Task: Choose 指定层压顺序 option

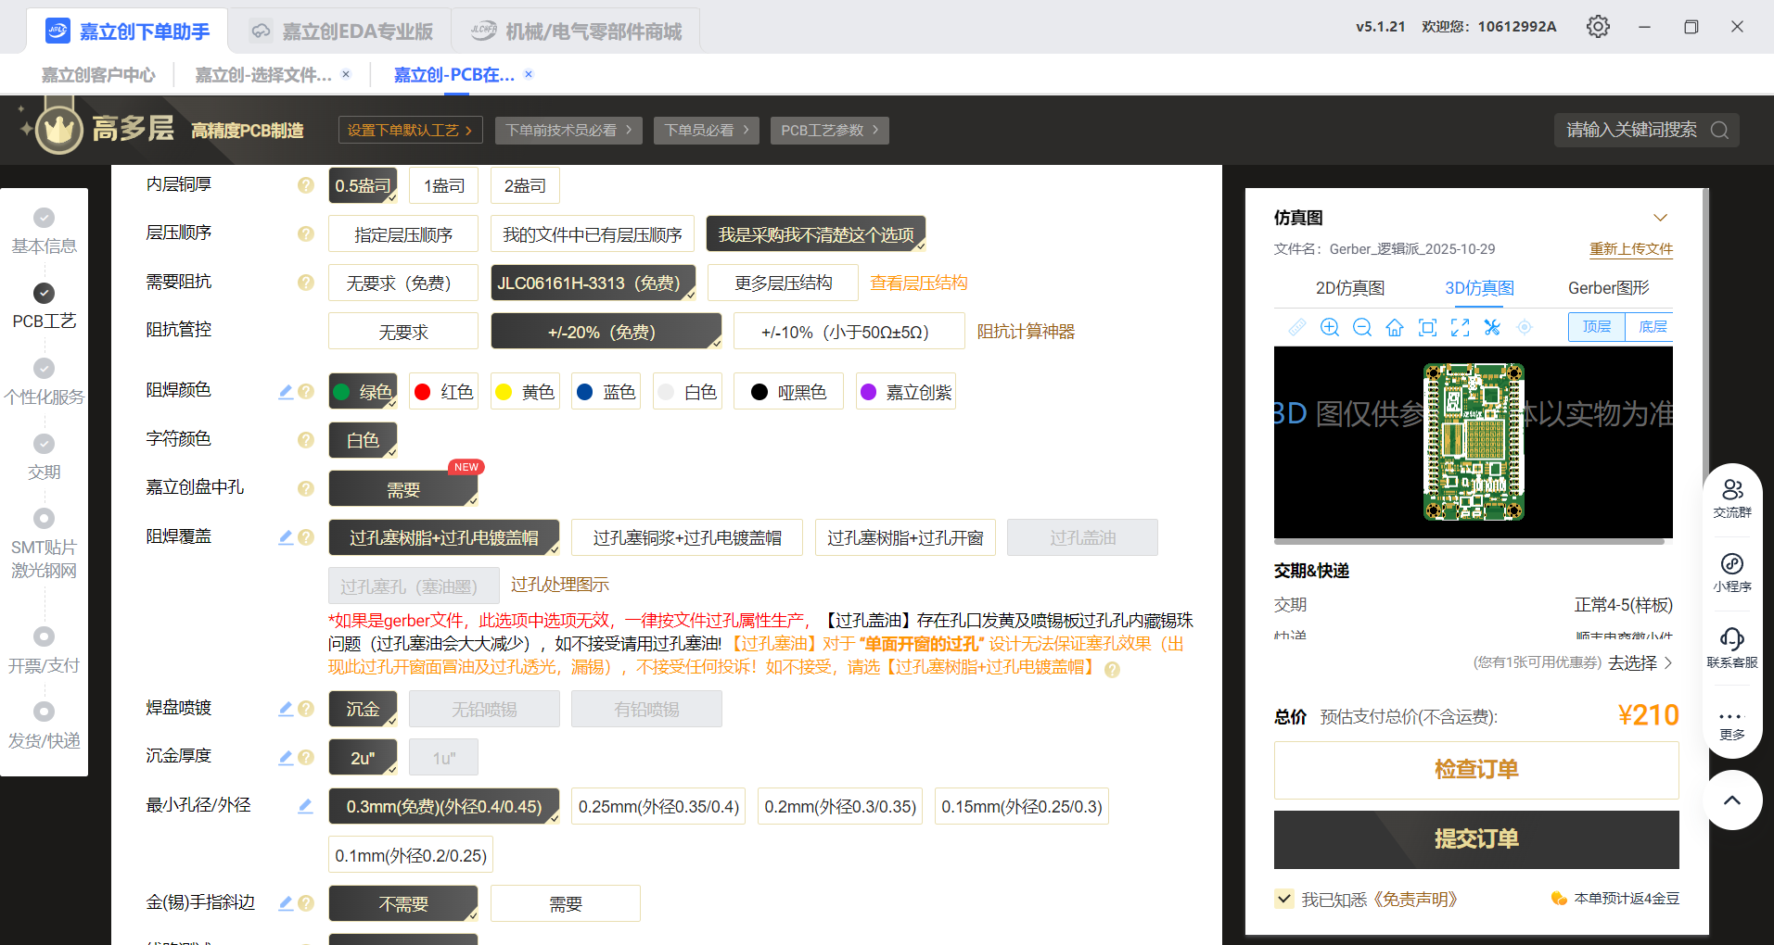Action: [x=403, y=234]
